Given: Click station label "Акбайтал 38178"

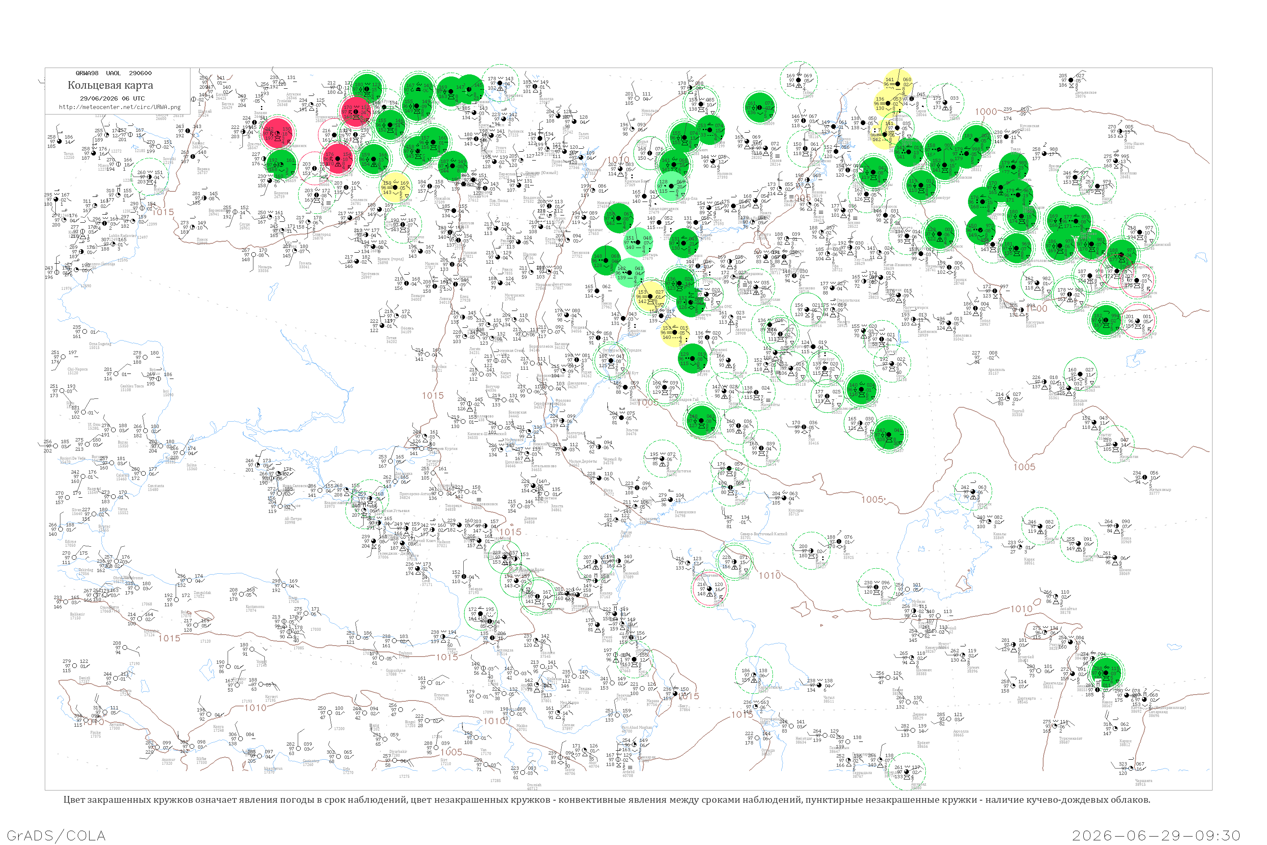Looking at the screenshot, I should [x=1068, y=611].
